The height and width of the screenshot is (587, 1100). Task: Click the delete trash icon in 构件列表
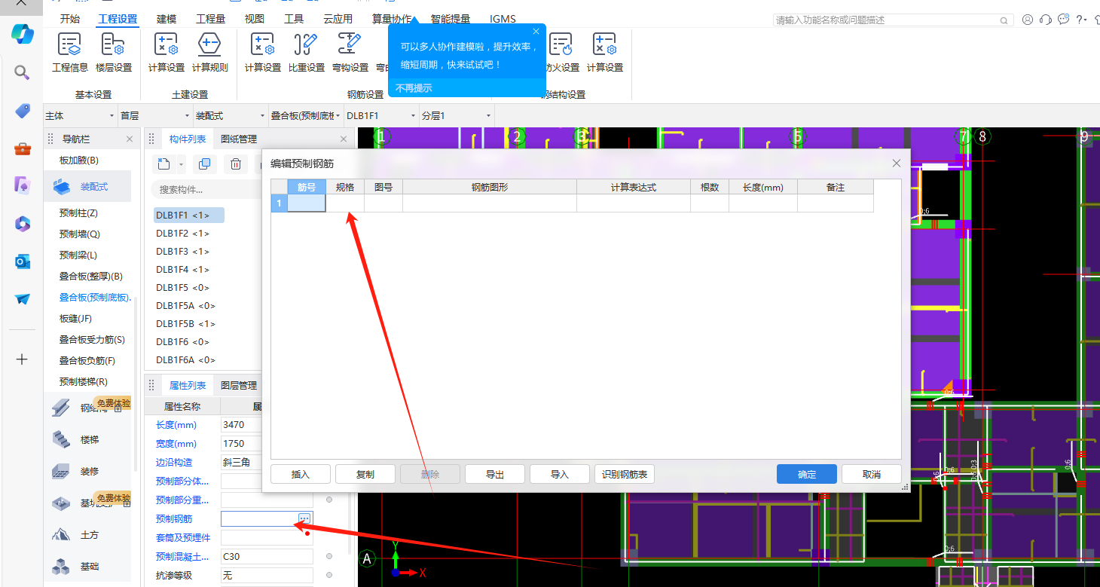coord(236,164)
